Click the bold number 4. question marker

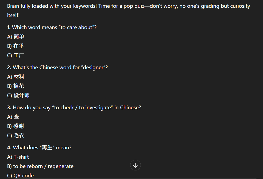(9, 147)
